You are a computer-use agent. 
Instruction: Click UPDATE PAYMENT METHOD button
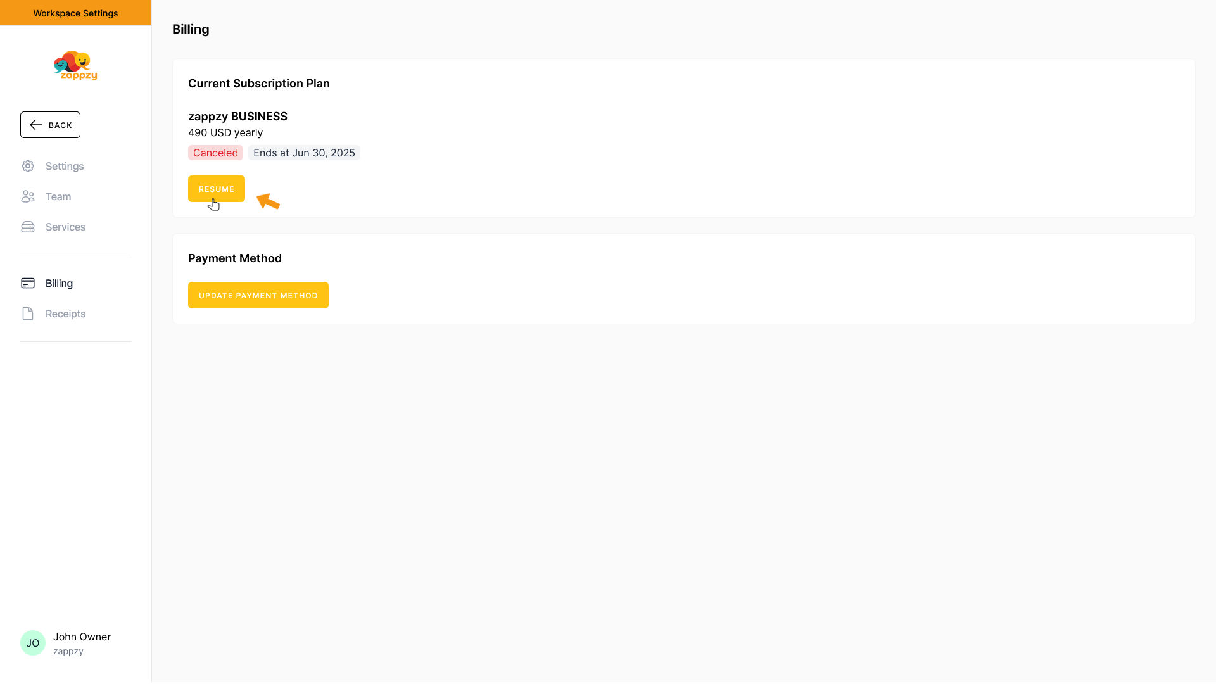[258, 295]
